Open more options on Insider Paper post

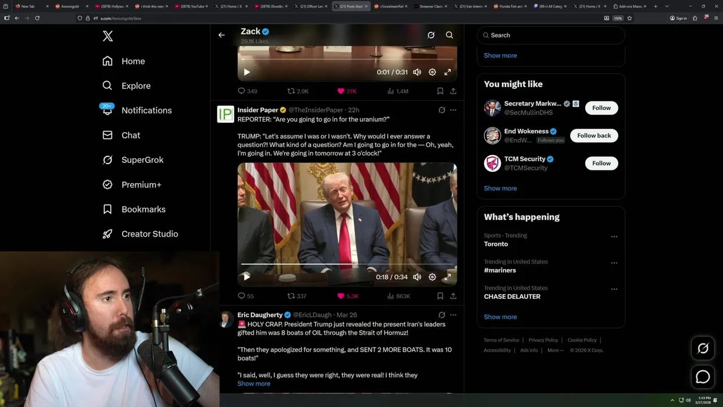[x=453, y=110]
